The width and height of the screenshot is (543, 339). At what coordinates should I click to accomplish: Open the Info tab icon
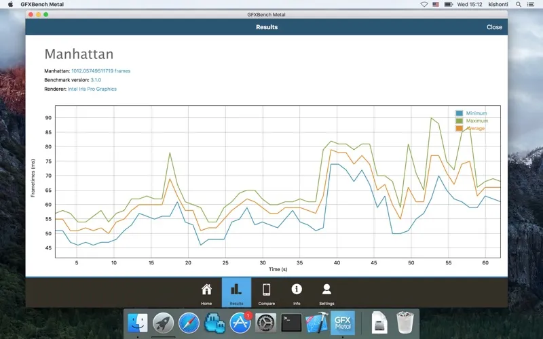(297, 290)
